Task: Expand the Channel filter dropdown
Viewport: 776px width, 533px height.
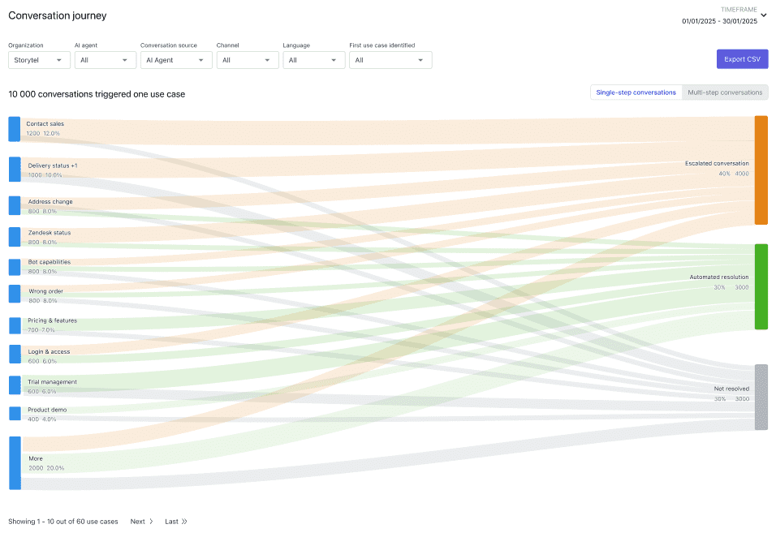Action: pos(248,60)
